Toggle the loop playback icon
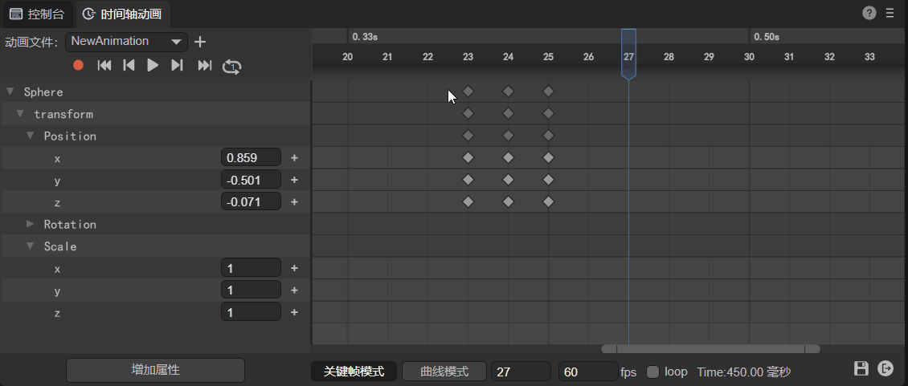908x386 pixels. coord(231,67)
